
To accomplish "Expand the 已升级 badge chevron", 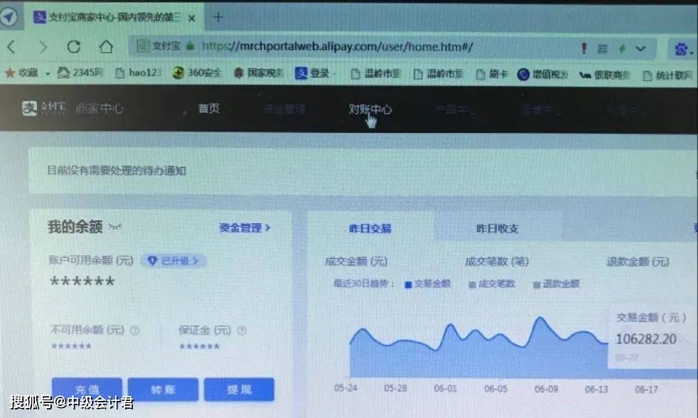I will [195, 261].
